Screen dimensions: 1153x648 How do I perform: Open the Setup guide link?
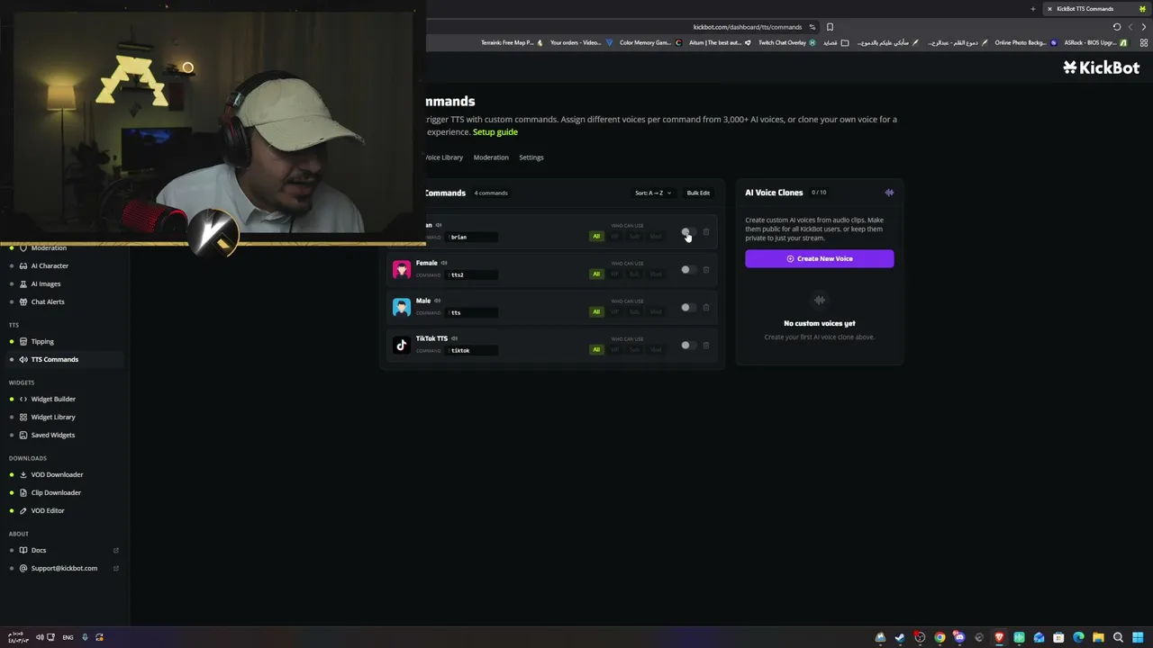[495, 132]
